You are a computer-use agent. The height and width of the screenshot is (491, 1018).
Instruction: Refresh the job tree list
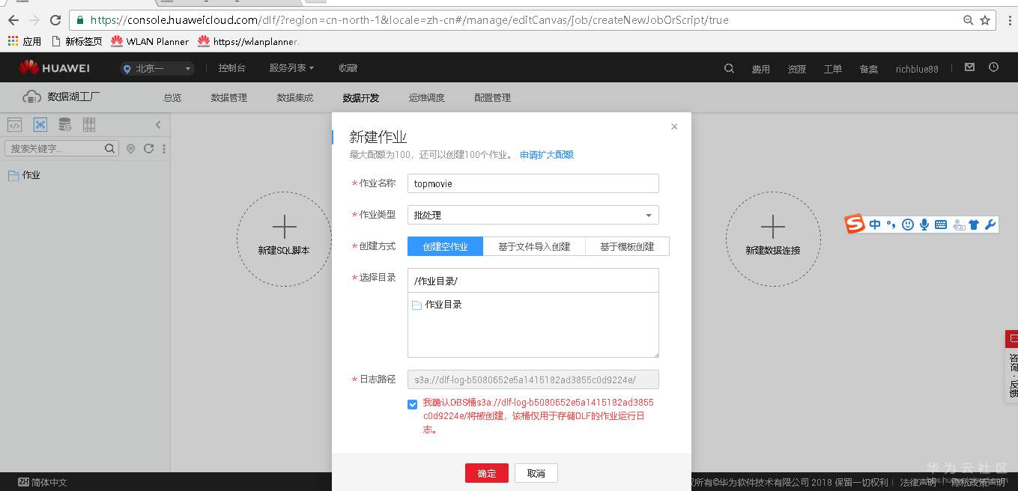pos(148,148)
